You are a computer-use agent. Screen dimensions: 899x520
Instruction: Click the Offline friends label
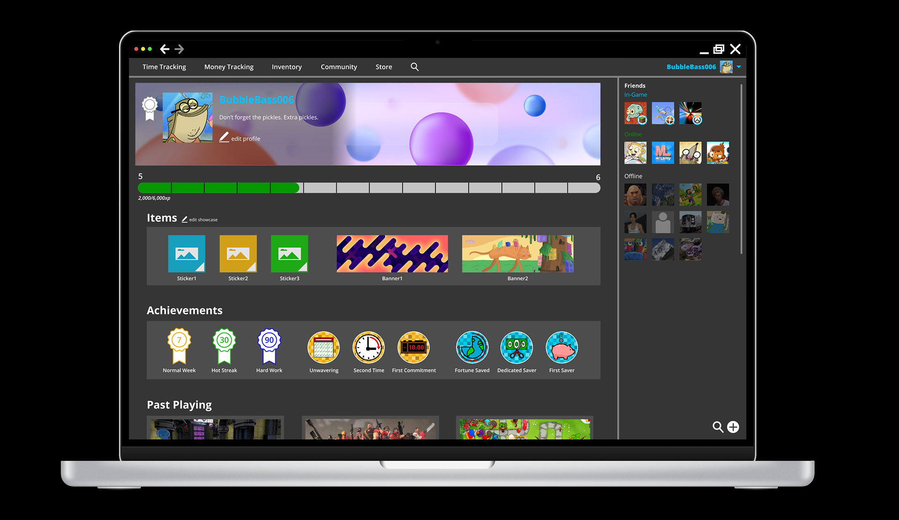[633, 176]
